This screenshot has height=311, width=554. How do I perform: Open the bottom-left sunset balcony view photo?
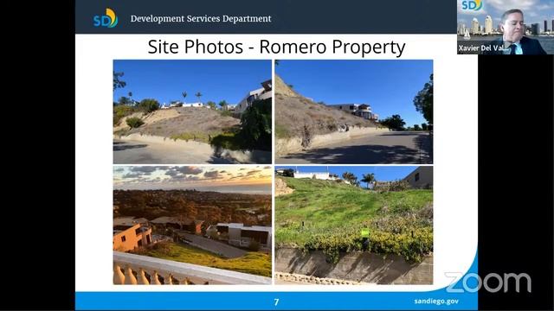pyautogui.click(x=192, y=225)
